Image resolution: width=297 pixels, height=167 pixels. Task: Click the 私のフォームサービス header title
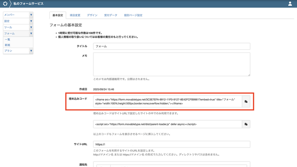click(x=28, y=4)
